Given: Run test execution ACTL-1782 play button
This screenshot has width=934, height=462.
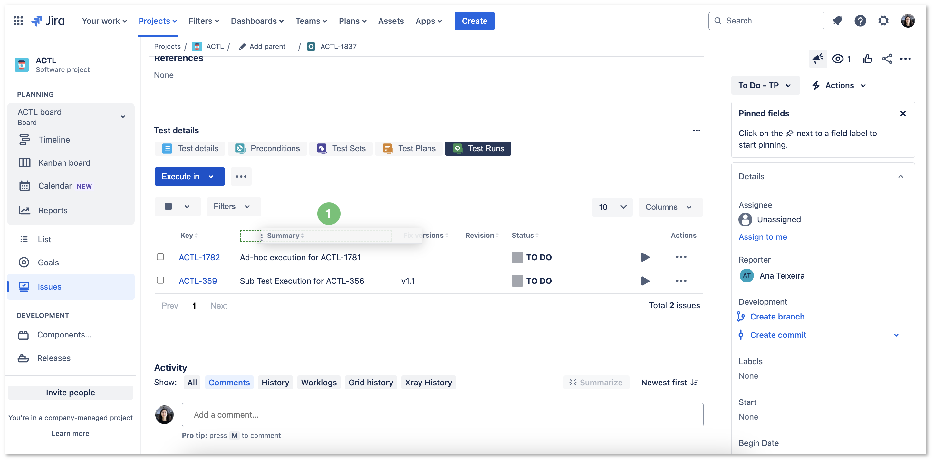Looking at the screenshot, I should (645, 257).
